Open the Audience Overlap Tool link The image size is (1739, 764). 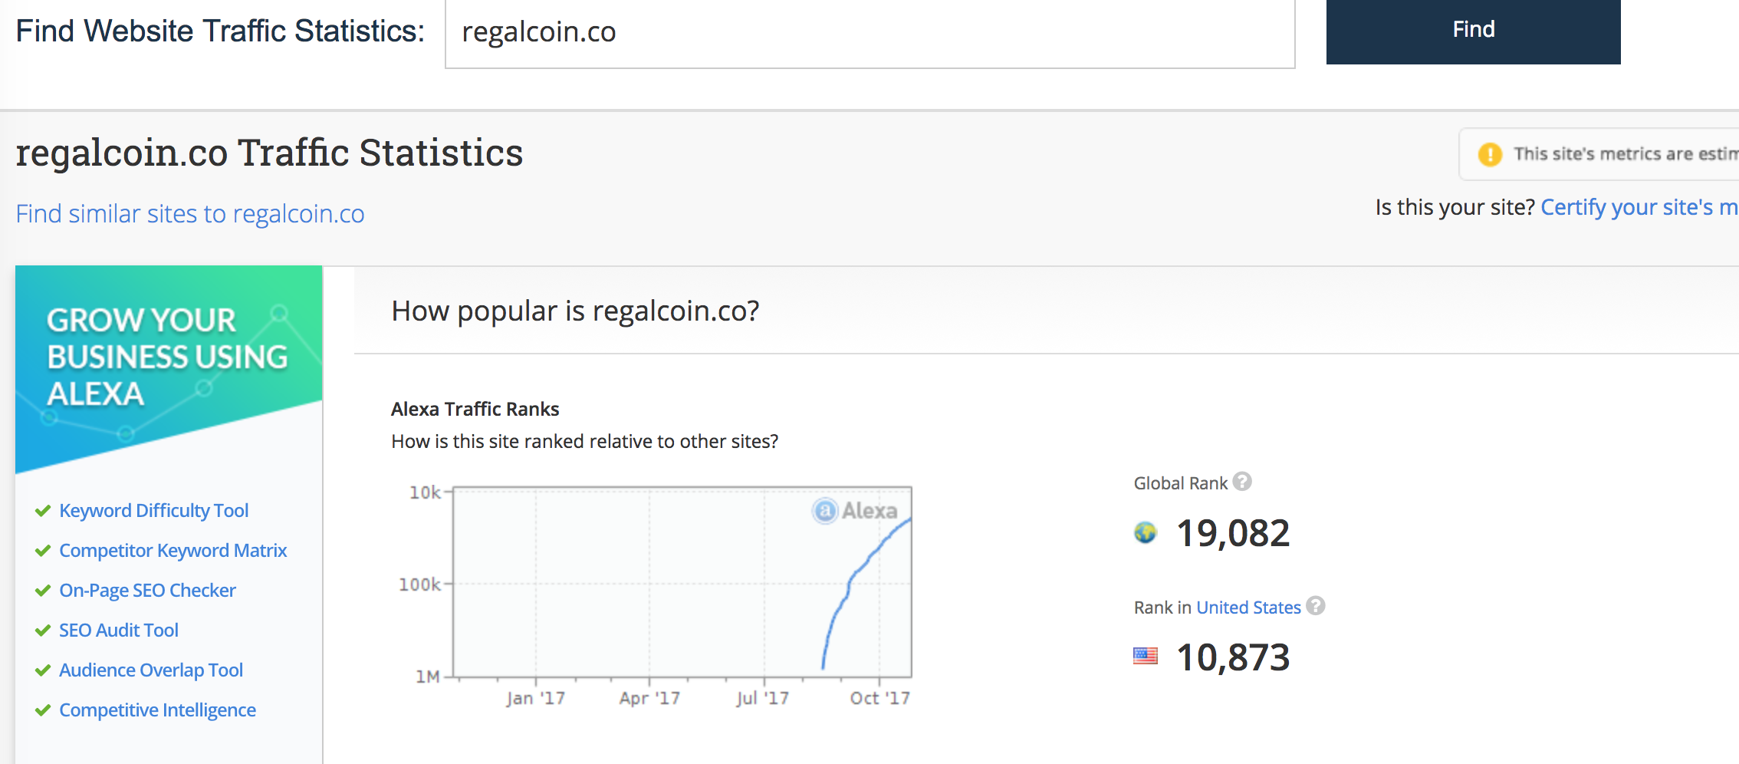(151, 670)
